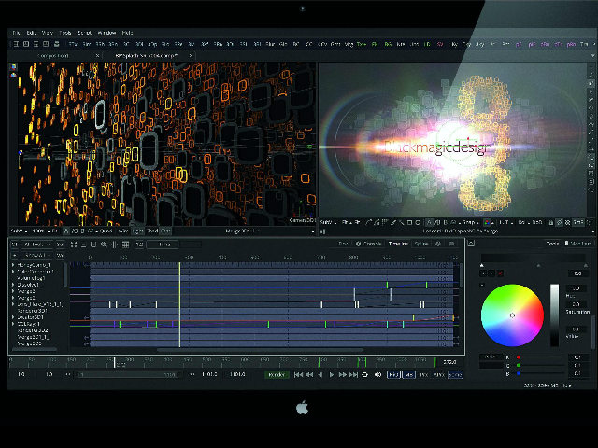
Task: Switch to the Flow view tab
Action: [x=344, y=244]
